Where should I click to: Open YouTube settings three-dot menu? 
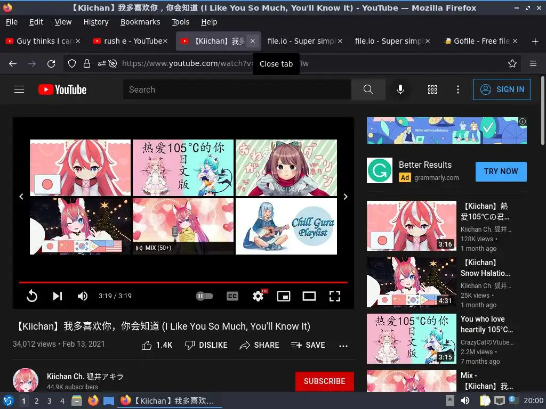(x=458, y=89)
